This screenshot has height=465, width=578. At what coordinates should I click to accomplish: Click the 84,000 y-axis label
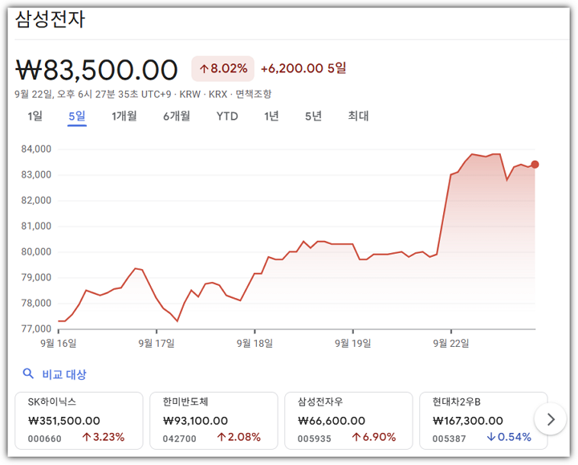coord(36,149)
